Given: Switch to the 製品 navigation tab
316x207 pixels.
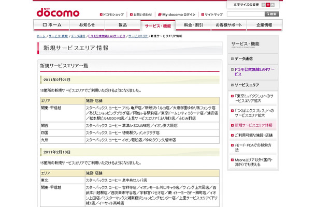Looking at the screenshot, I should (x=122, y=25).
